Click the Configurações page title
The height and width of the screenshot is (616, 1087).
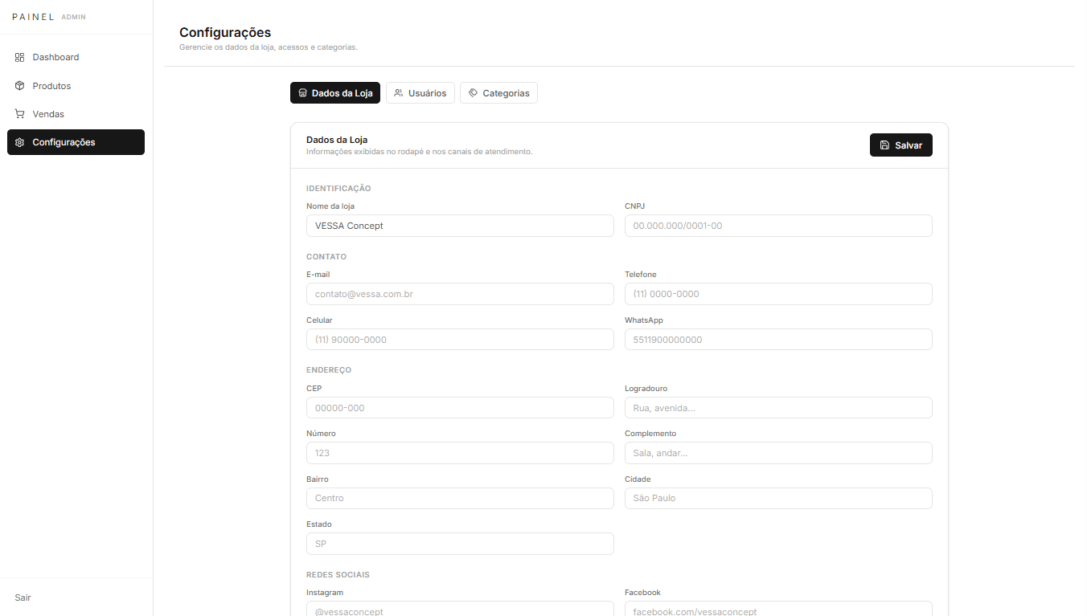225,33
